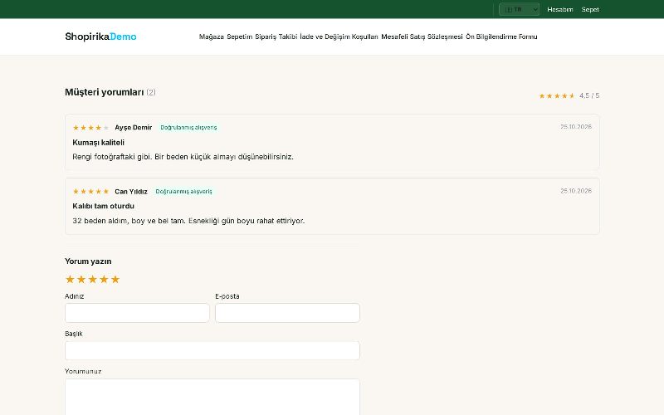
Task: Open the Sepetim menu item
Action: (239, 37)
